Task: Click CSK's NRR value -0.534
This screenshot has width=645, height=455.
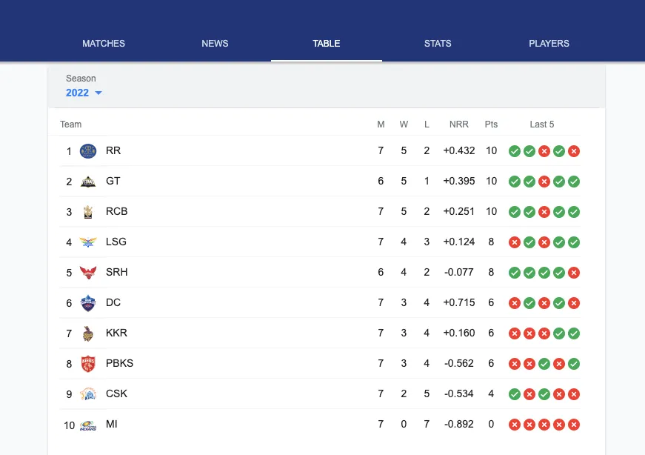Action: [459, 393]
